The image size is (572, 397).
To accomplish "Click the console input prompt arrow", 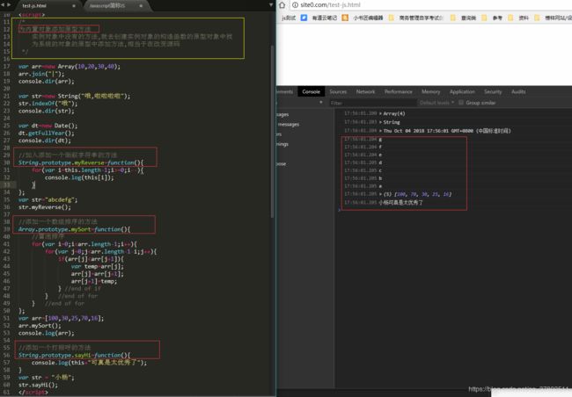I will pyautogui.click(x=340, y=210).
